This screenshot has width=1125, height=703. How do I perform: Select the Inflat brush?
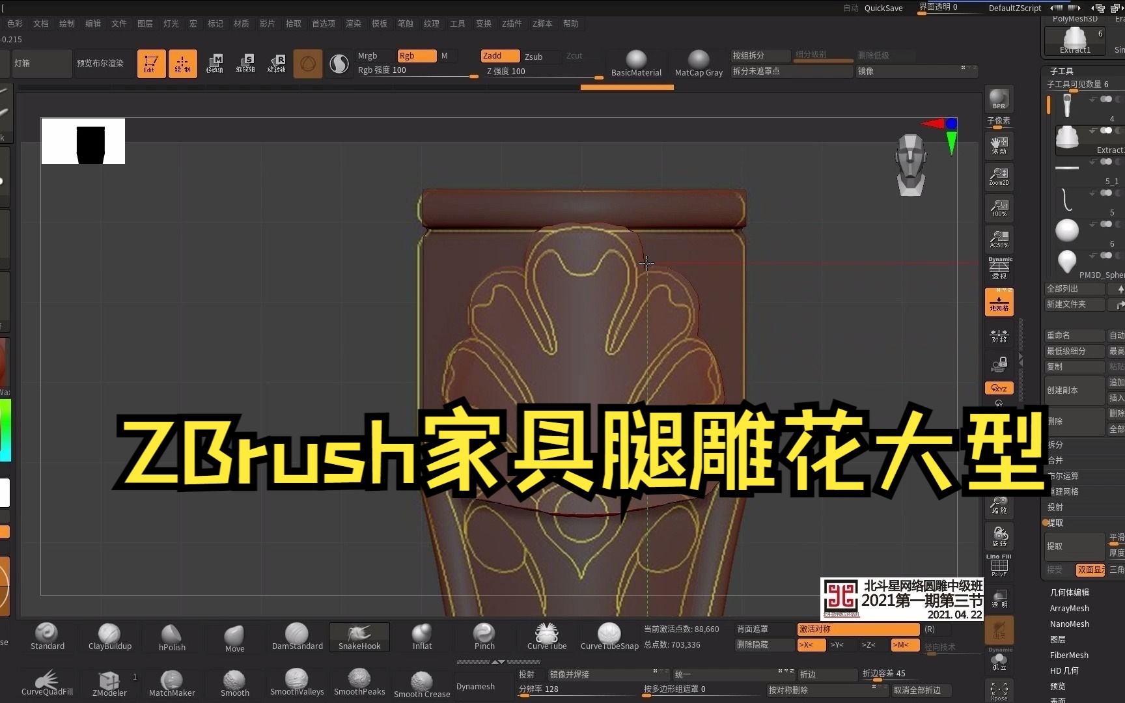(422, 637)
